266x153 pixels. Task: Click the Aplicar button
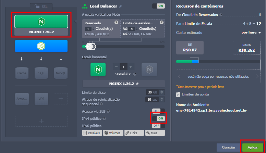253,148
